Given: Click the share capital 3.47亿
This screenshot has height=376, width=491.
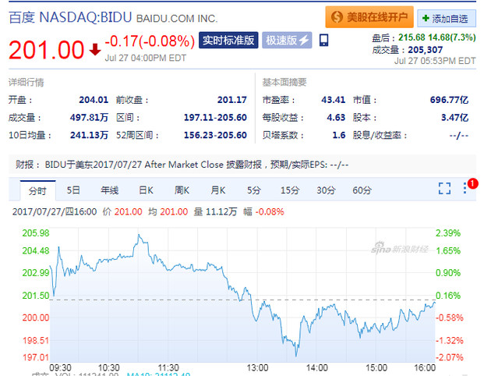Looking at the screenshot, I should (454, 118).
